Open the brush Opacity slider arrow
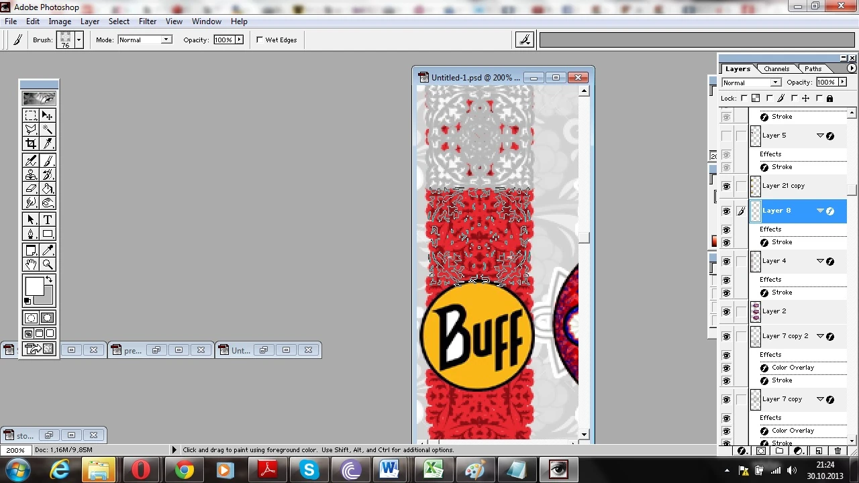The width and height of the screenshot is (859, 483). (x=238, y=40)
